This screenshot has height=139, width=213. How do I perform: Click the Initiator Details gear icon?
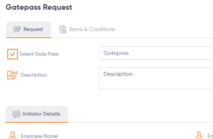[17, 114]
